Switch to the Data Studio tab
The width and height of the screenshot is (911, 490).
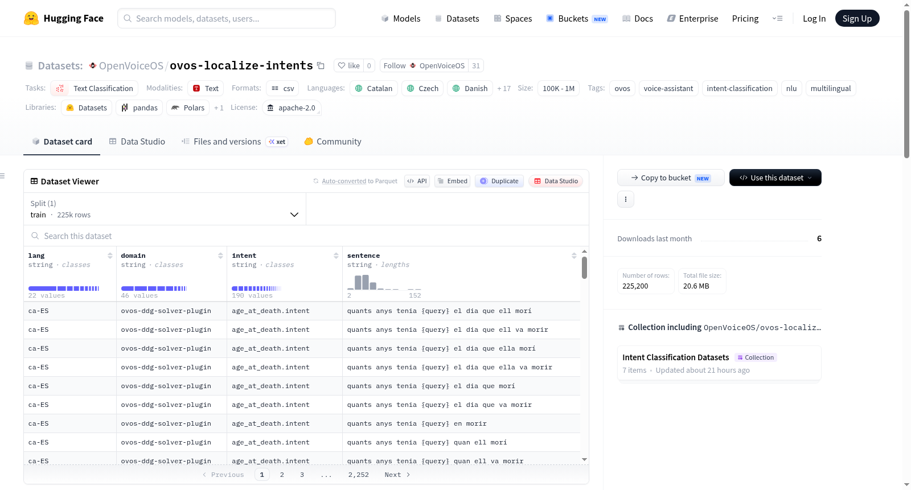(x=137, y=142)
